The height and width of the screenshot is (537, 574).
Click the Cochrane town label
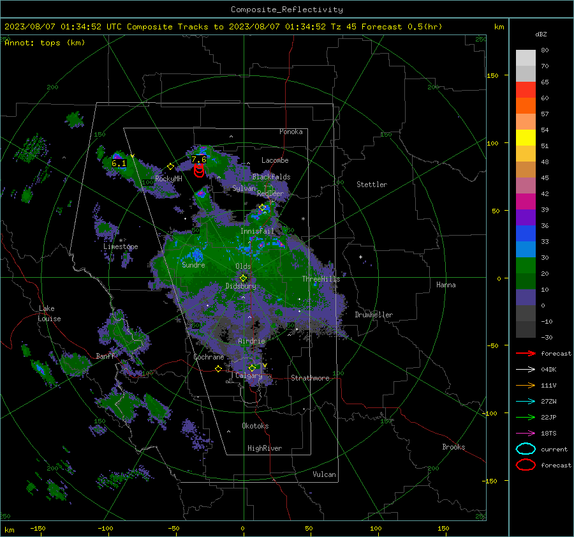click(209, 357)
